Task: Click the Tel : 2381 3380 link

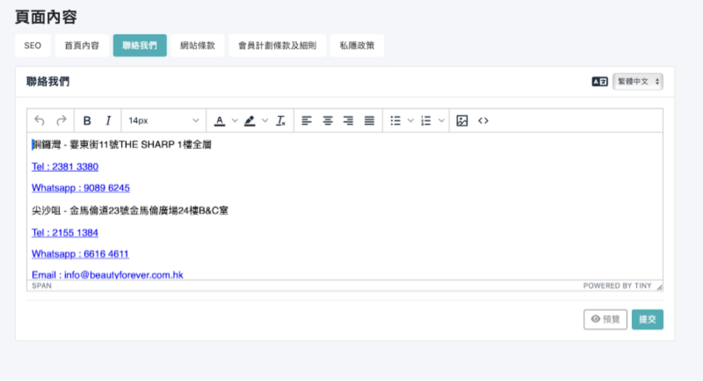Action: 65,167
